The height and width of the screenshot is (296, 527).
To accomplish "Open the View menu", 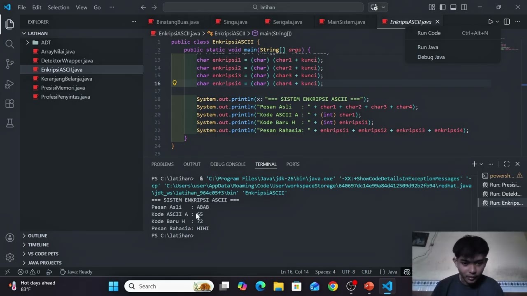I will tap(82, 7).
